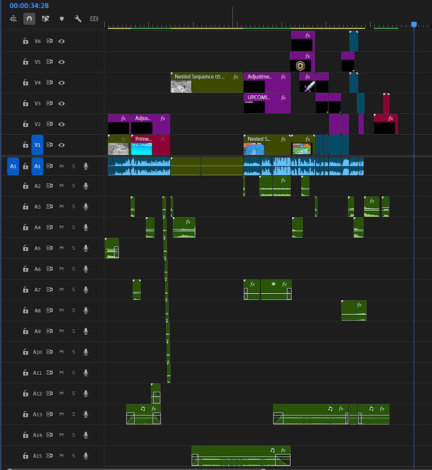The image size is (432, 470).
Task: Solo track A13
Action: click(73, 414)
